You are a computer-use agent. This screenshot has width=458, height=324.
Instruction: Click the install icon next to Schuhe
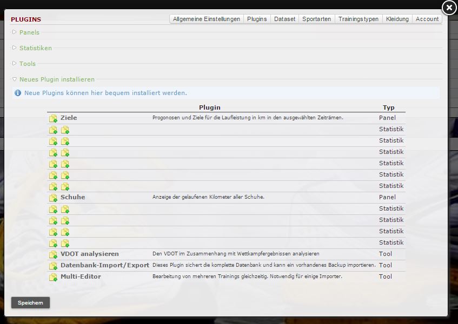(x=53, y=198)
